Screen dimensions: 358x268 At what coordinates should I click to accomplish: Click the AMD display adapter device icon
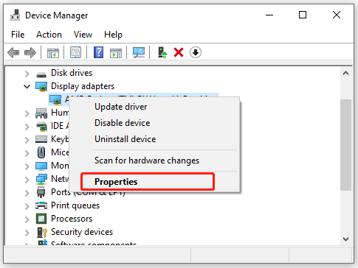coord(55,99)
